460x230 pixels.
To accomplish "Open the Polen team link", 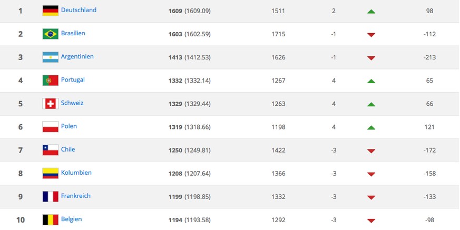I will tap(68, 126).
